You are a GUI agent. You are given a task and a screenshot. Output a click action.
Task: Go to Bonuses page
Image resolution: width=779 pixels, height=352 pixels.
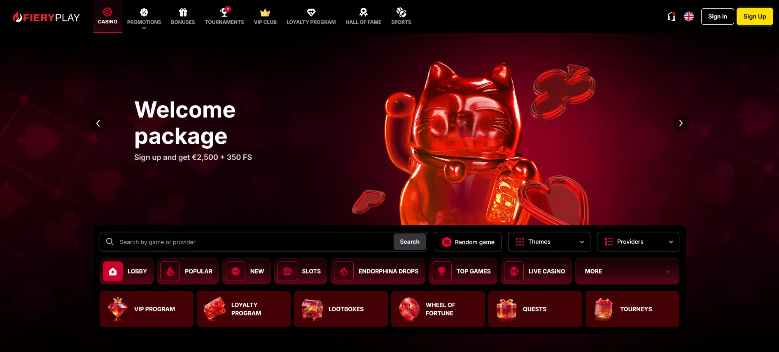(x=183, y=17)
